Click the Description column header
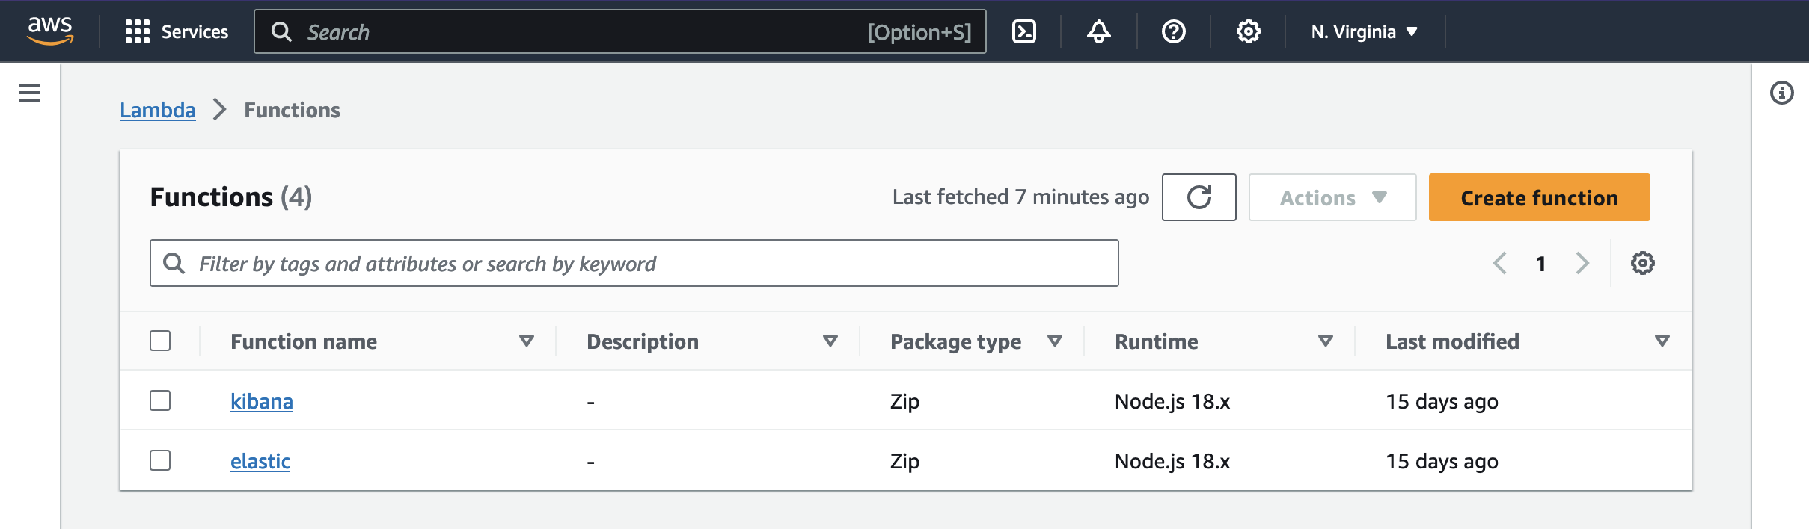Image resolution: width=1809 pixels, height=529 pixels. (643, 341)
